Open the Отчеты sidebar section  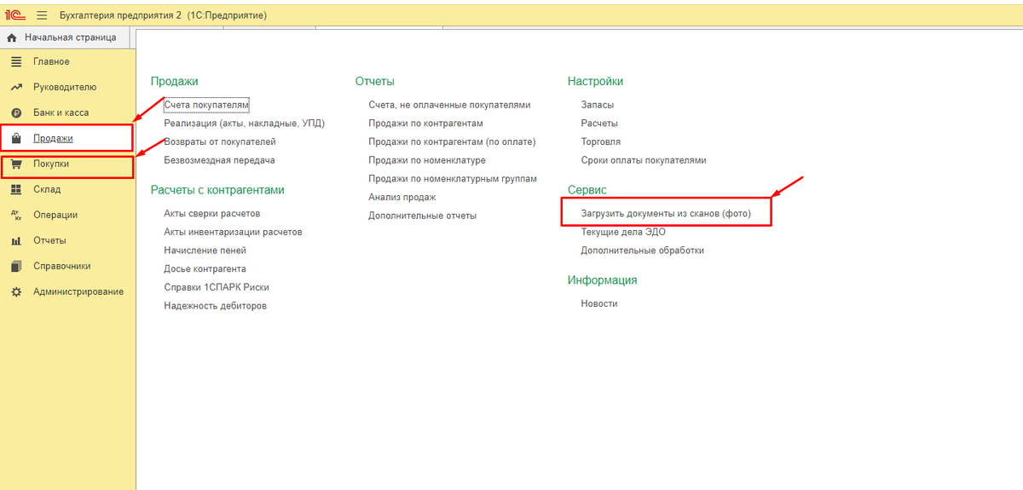49,240
